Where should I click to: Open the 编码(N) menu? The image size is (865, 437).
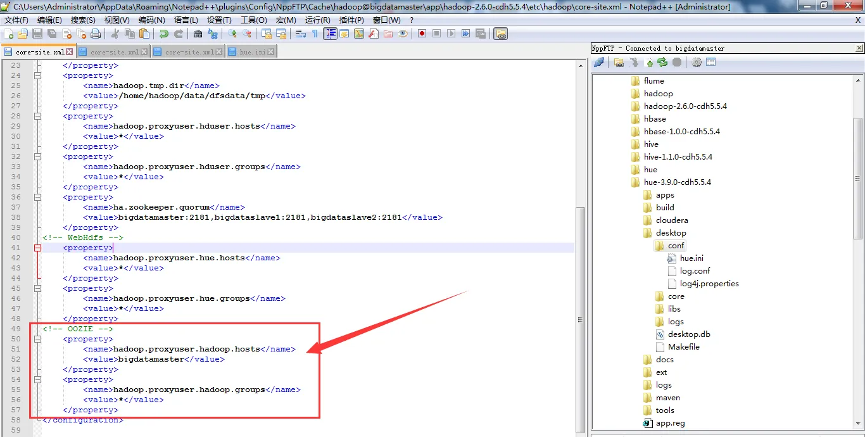(x=152, y=20)
